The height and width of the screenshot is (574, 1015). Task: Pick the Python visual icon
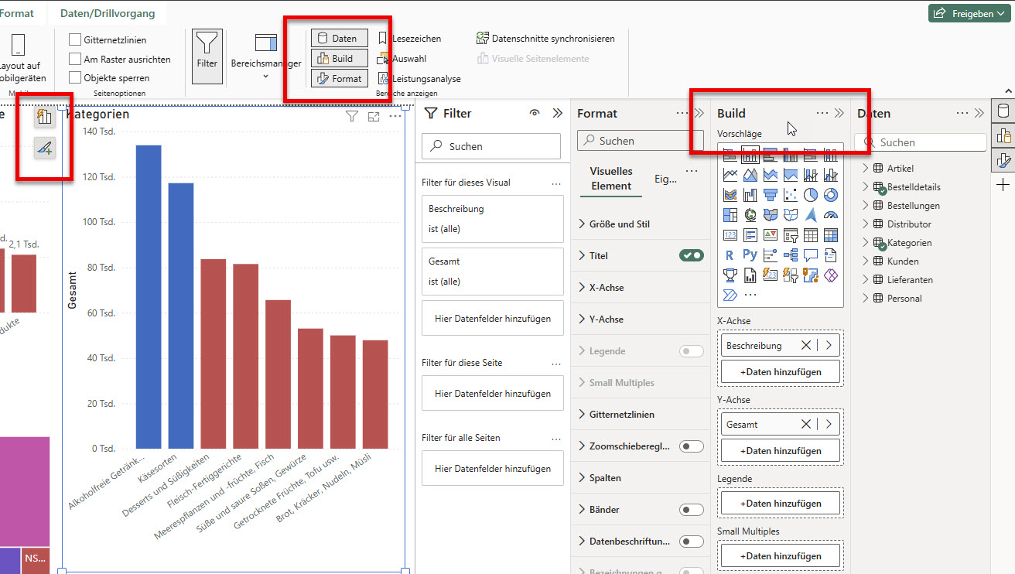point(750,255)
